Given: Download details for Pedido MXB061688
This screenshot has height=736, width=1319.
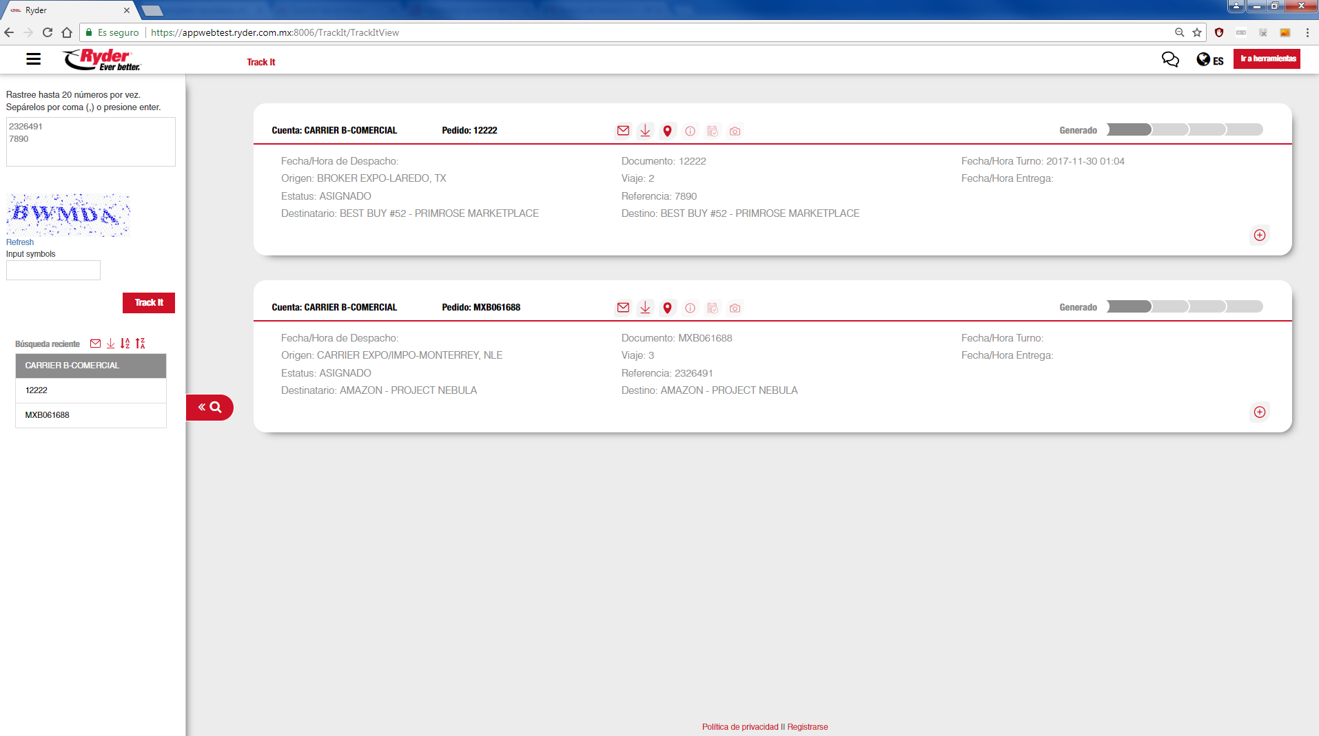Looking at the screenshot, I should [x=645, y=308].
